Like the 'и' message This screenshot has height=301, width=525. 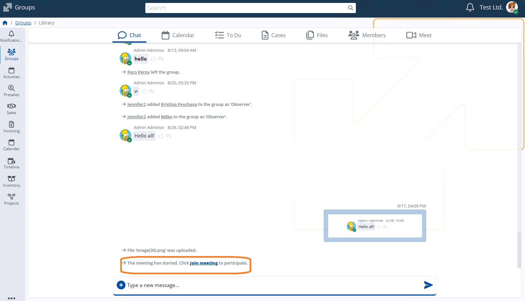[144, 92]
